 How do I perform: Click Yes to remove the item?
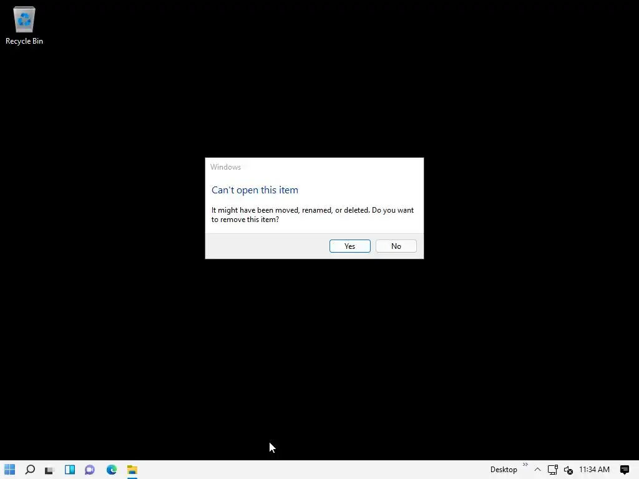pos(349,246)
